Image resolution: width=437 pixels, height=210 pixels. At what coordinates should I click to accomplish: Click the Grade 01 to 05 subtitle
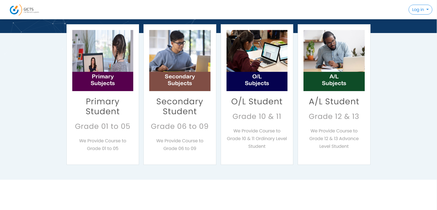103,126
